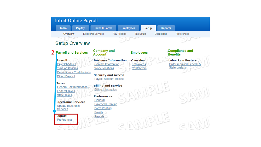Open the Pay Schedules link
The width and height of the screenshot is (261, 147).
click(67, 64)
